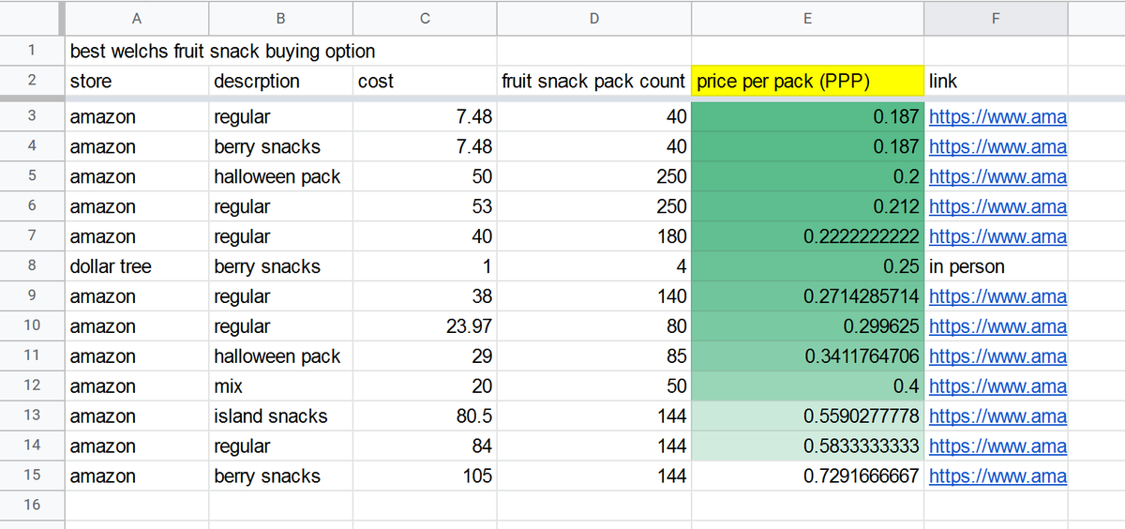Click 'berry snacks' in row 4
The image size is (1125, 529).
(281, 147)
